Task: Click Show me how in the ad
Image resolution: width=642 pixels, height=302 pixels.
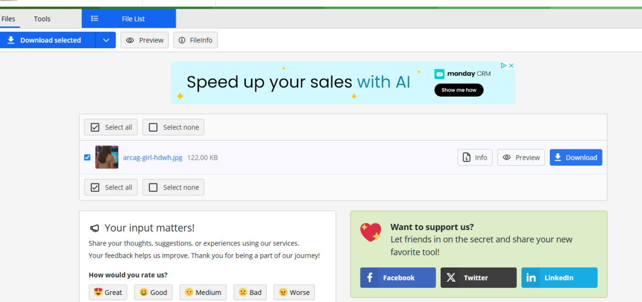Action: (x=459, y=90)
